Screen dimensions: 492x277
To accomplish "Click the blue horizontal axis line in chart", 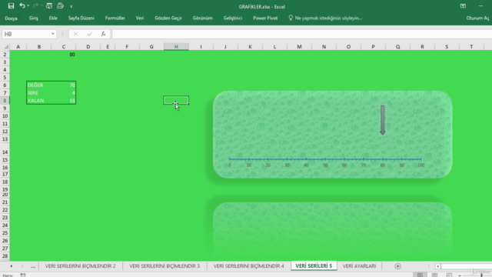I will [x=325, y=159].
